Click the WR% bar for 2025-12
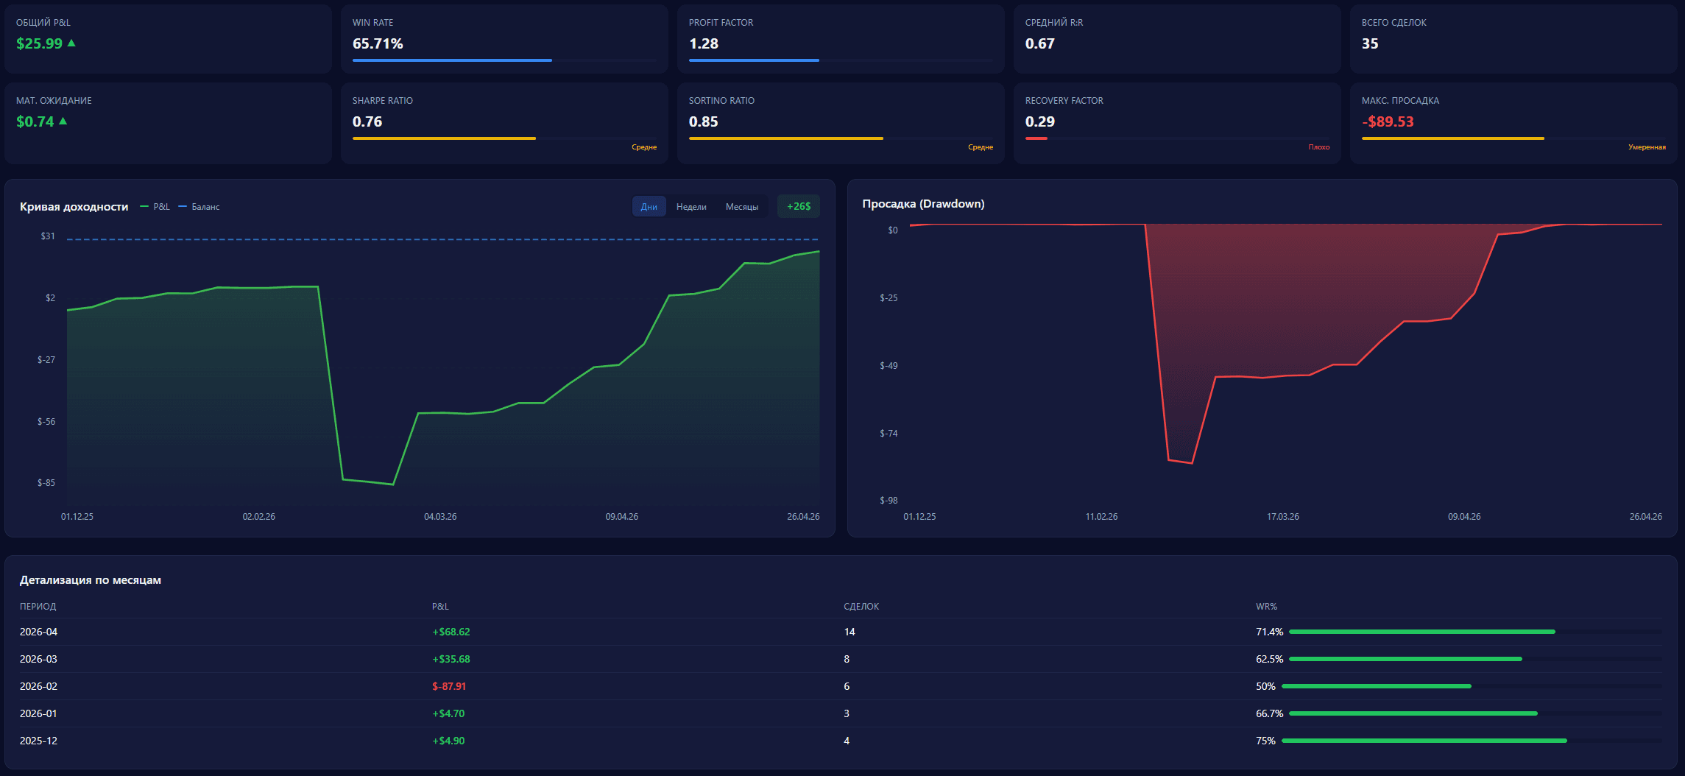Viewport: 1685px width, 776px height. point(1472,741)
